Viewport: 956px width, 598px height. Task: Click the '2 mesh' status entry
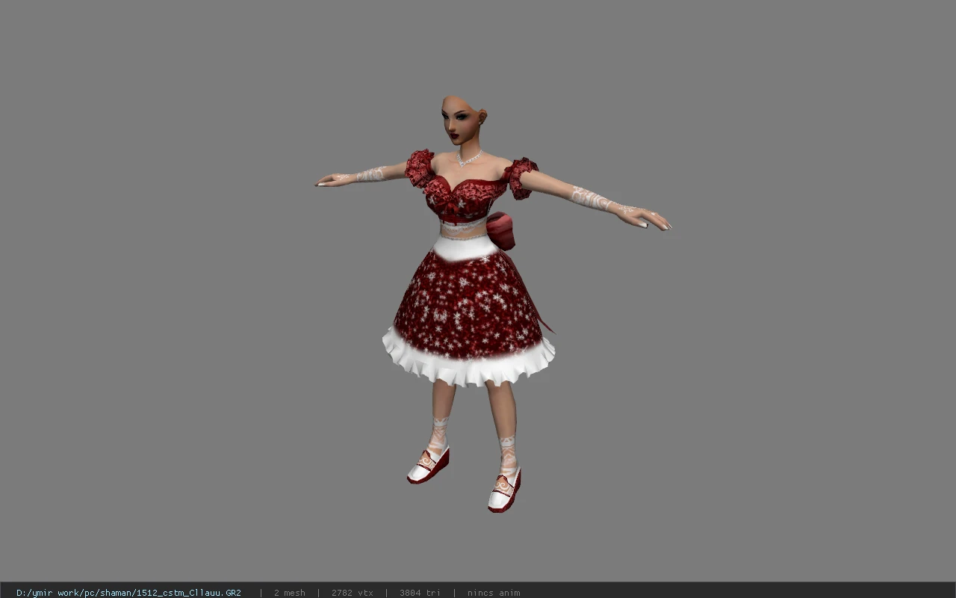(290, 593)
